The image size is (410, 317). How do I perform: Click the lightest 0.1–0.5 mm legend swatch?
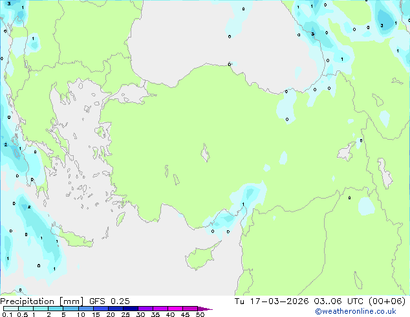coord(11,309)
